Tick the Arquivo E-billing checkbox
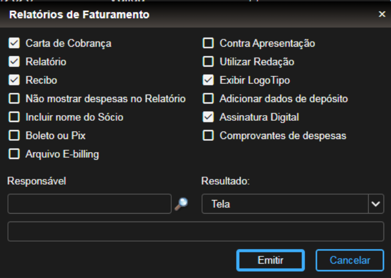391x278 pixels. click(x=14, y=154)
